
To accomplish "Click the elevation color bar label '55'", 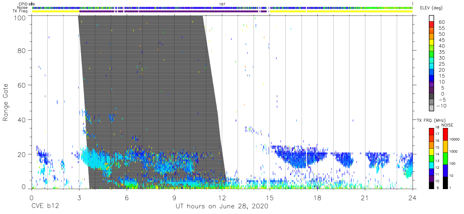I will click(442, 28).
